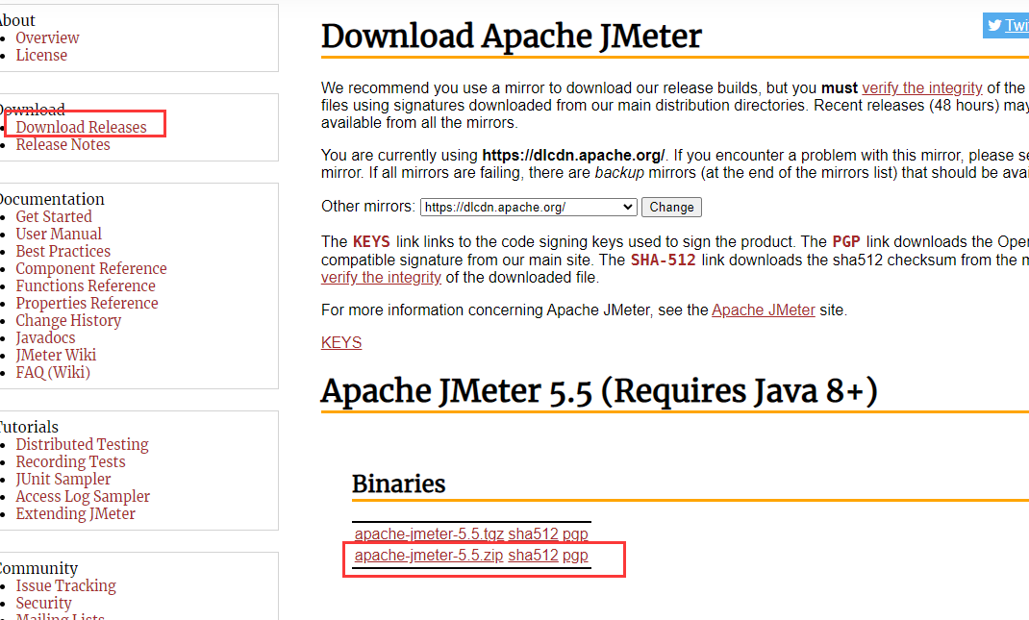Open pgp signature for the tgz file
Screen dimensions: 1029x620
[575, 534]
